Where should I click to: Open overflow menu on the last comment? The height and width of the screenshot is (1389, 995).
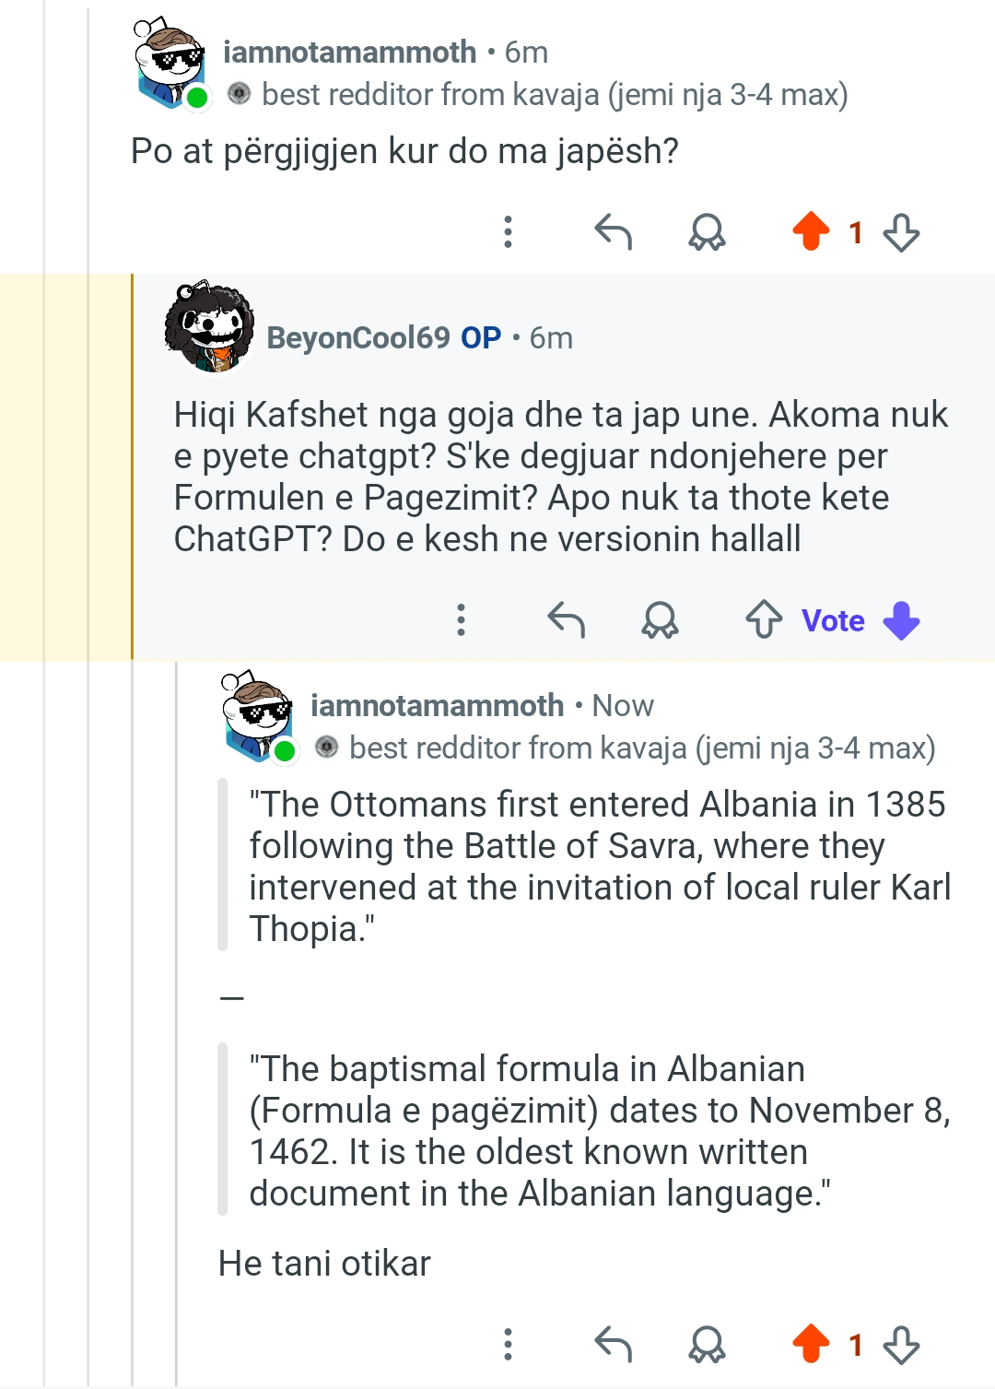point(508,1345)
